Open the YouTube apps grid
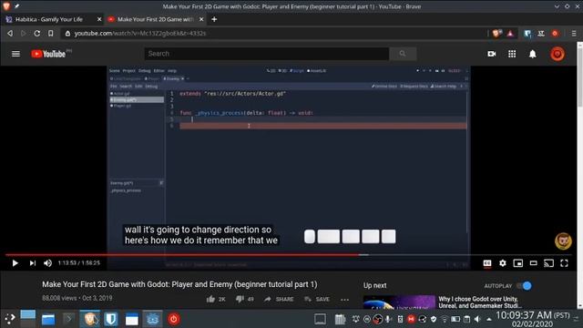The height and width of the screenshot is (328, 583). (x=512, y=54)
